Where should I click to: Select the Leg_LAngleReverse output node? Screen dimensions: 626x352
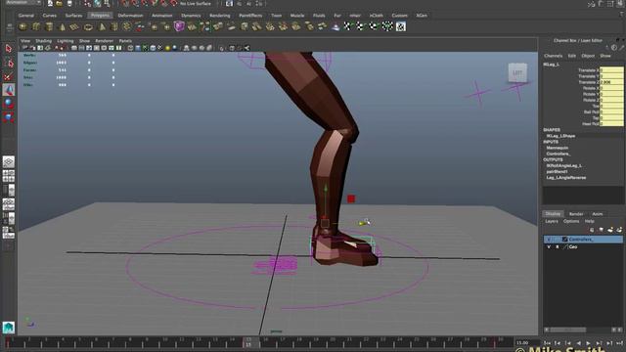[x=565, y=178]
